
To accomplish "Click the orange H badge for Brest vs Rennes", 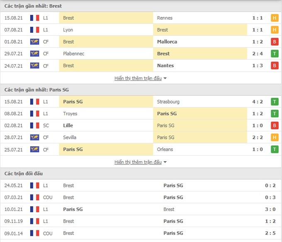I will 275,18.
